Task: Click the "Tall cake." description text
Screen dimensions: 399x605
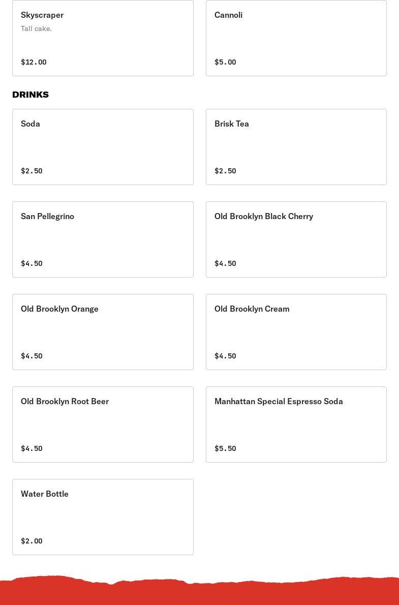Action: pos(36,28)
